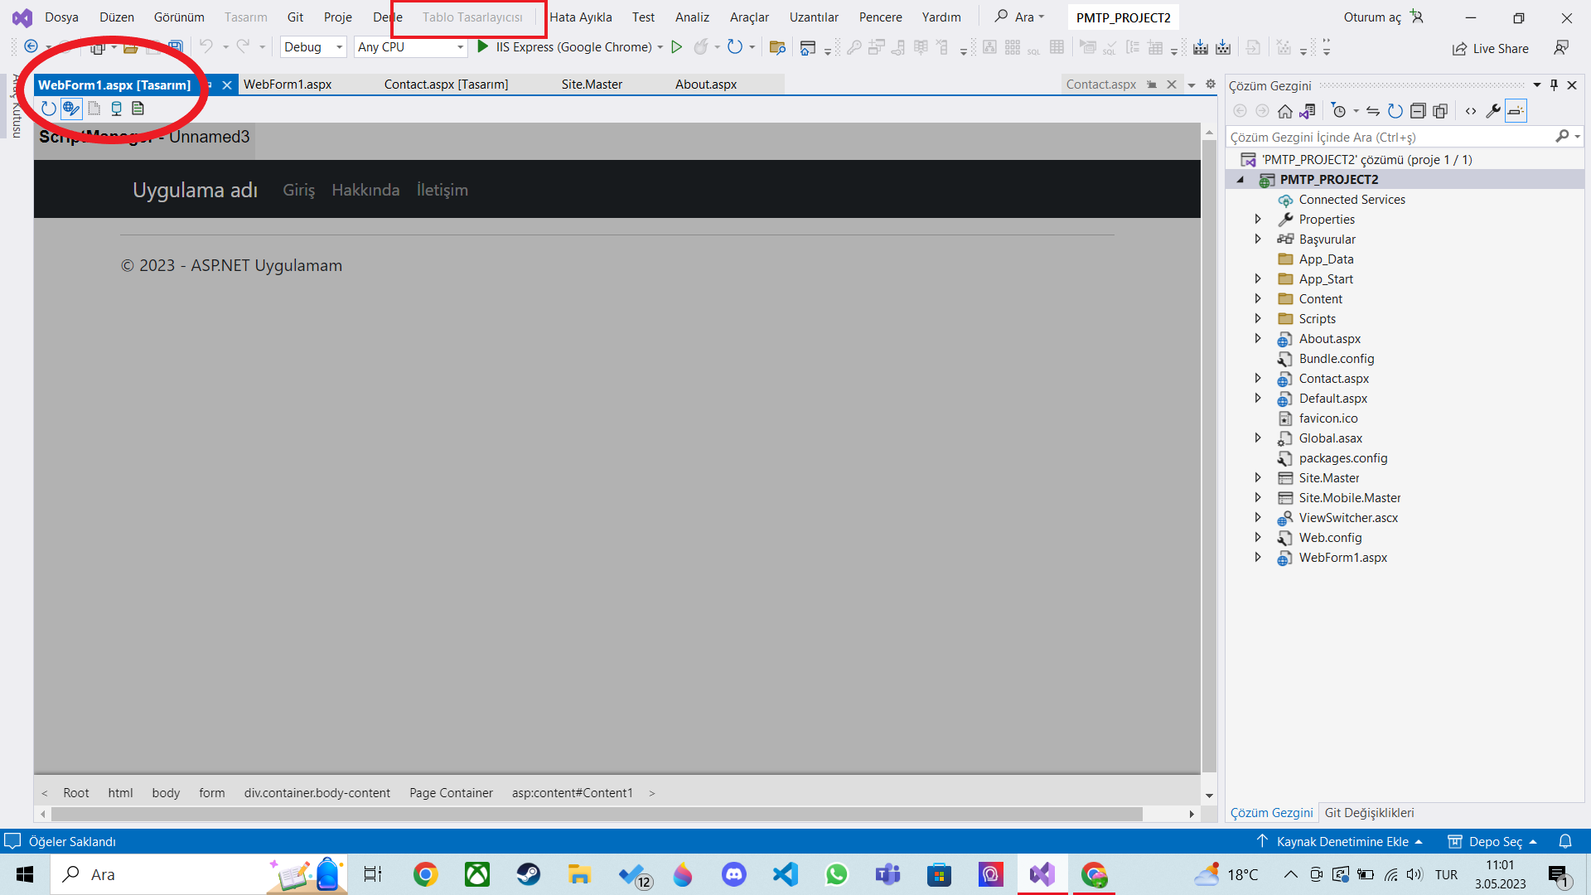This screenshot has height=895, width=1591.
Task: Click Live Share icon button
Action: tap(1459, 49)
